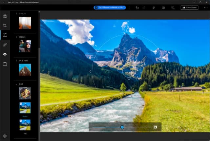The width and height of the screenshot is (210, 141).
Task: Minimize the Photoshop Express window
Action: (x=194, y=2)
